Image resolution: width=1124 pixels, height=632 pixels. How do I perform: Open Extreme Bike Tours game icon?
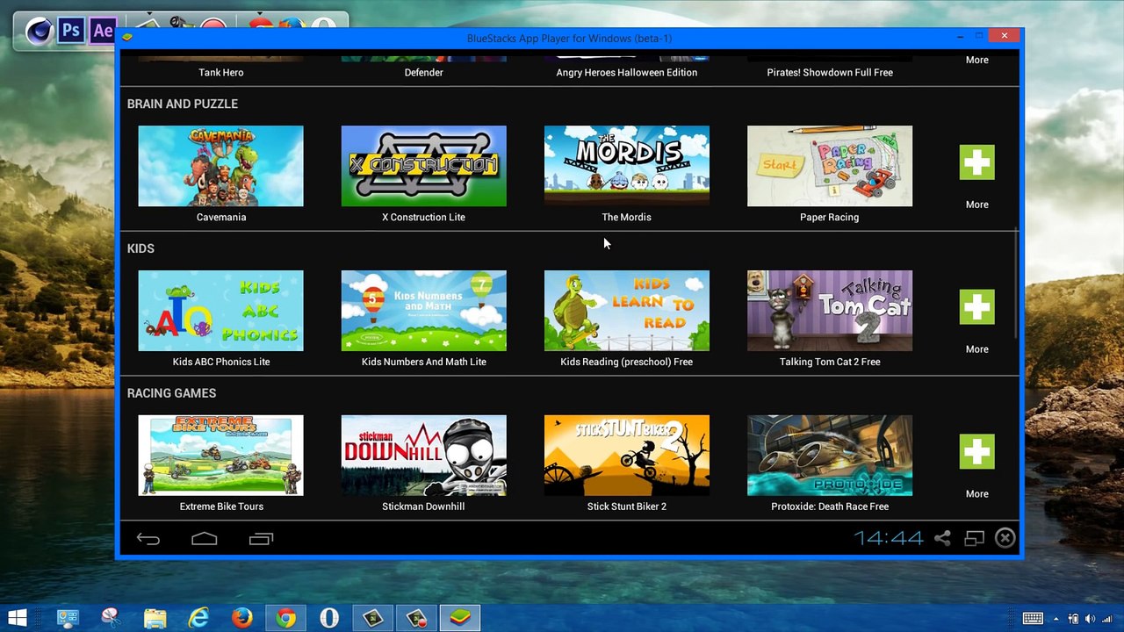click(x=221, y=456)
